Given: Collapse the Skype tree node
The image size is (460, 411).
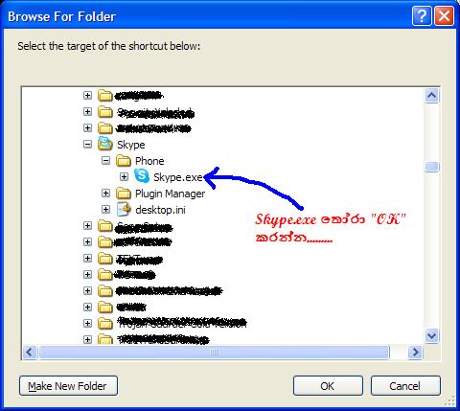Looking at the screenshot, I should tap(87, 145).
